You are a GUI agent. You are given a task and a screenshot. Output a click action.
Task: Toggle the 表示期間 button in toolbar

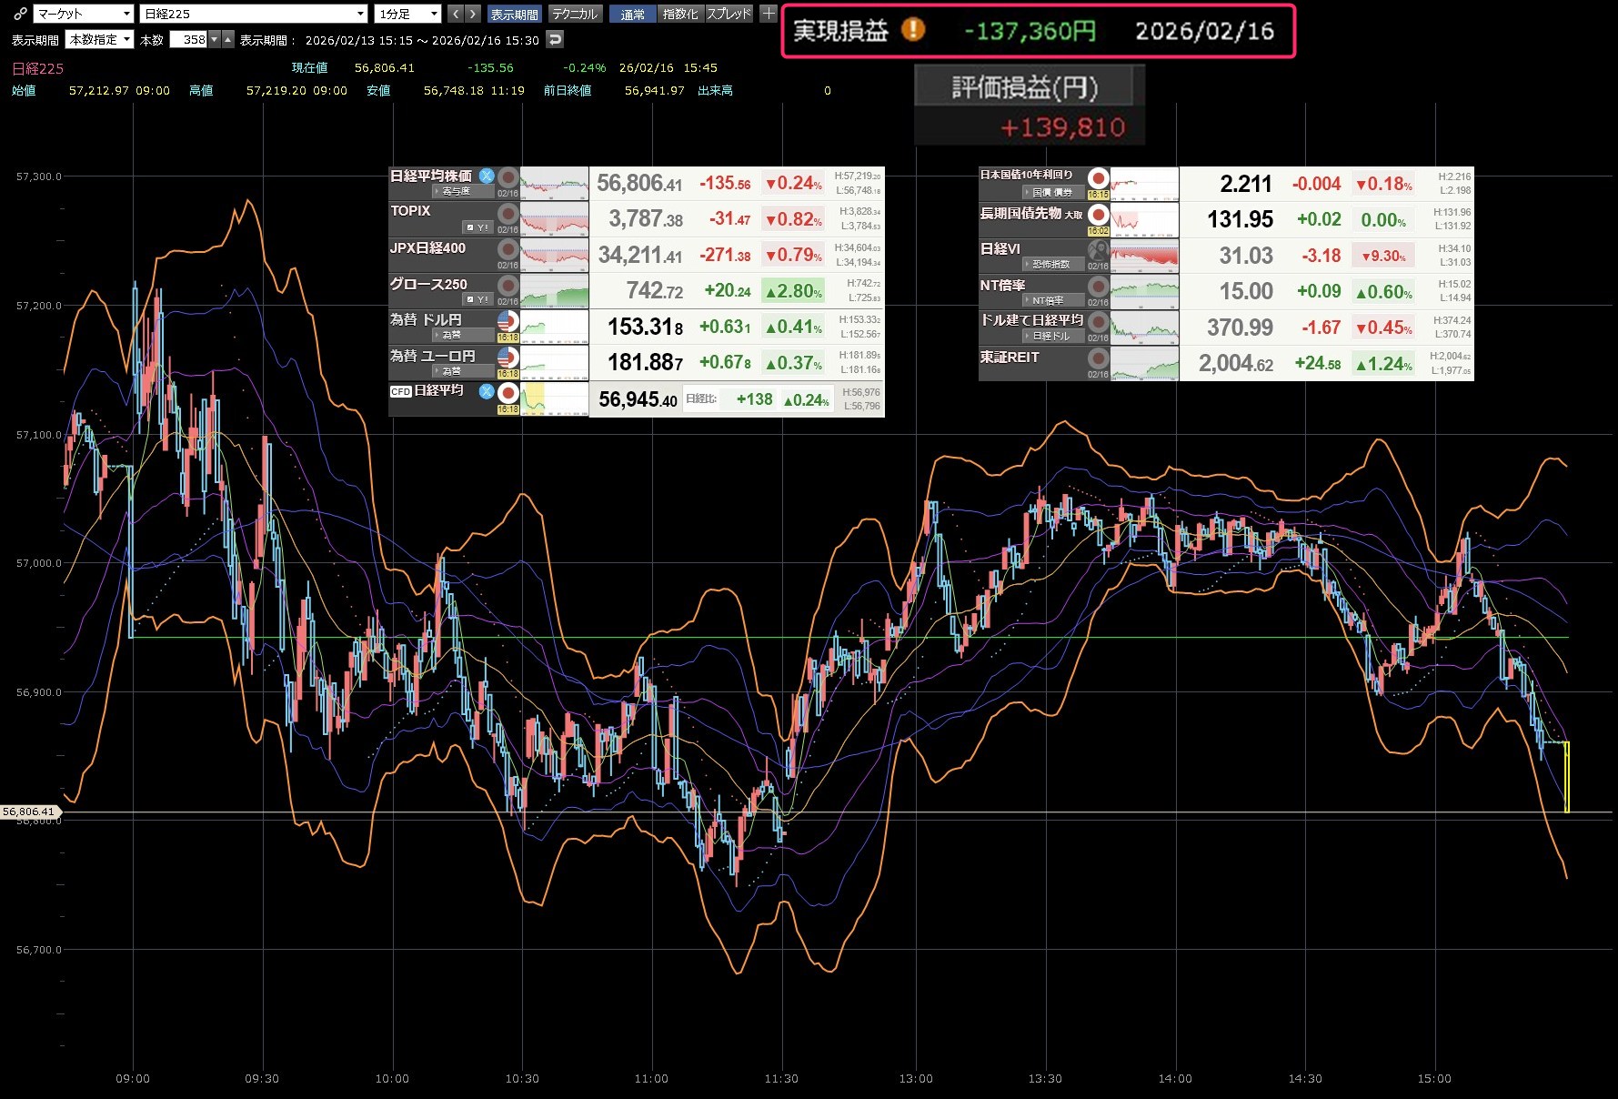pyautogui.click(x=514, y=14)
